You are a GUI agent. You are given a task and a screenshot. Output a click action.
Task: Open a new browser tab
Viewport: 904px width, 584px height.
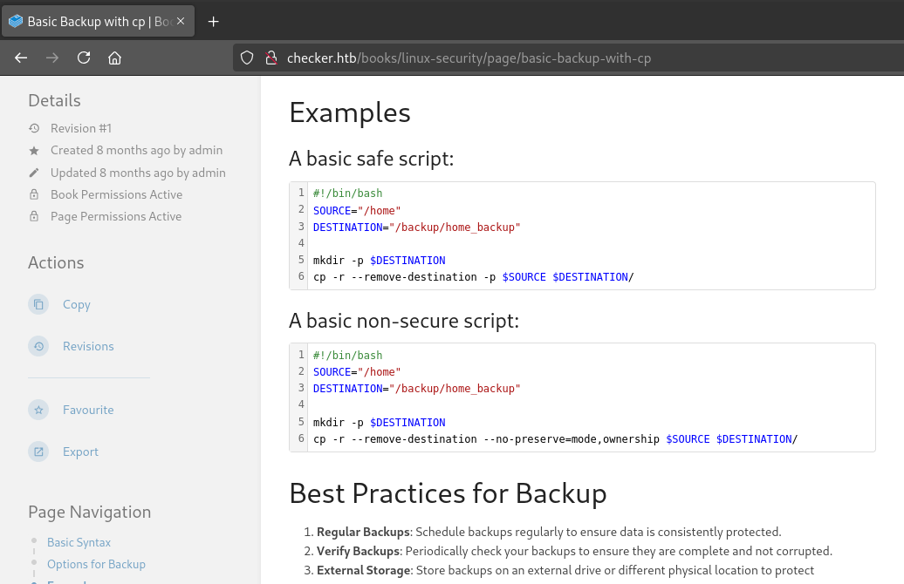[x=213, y=21]
